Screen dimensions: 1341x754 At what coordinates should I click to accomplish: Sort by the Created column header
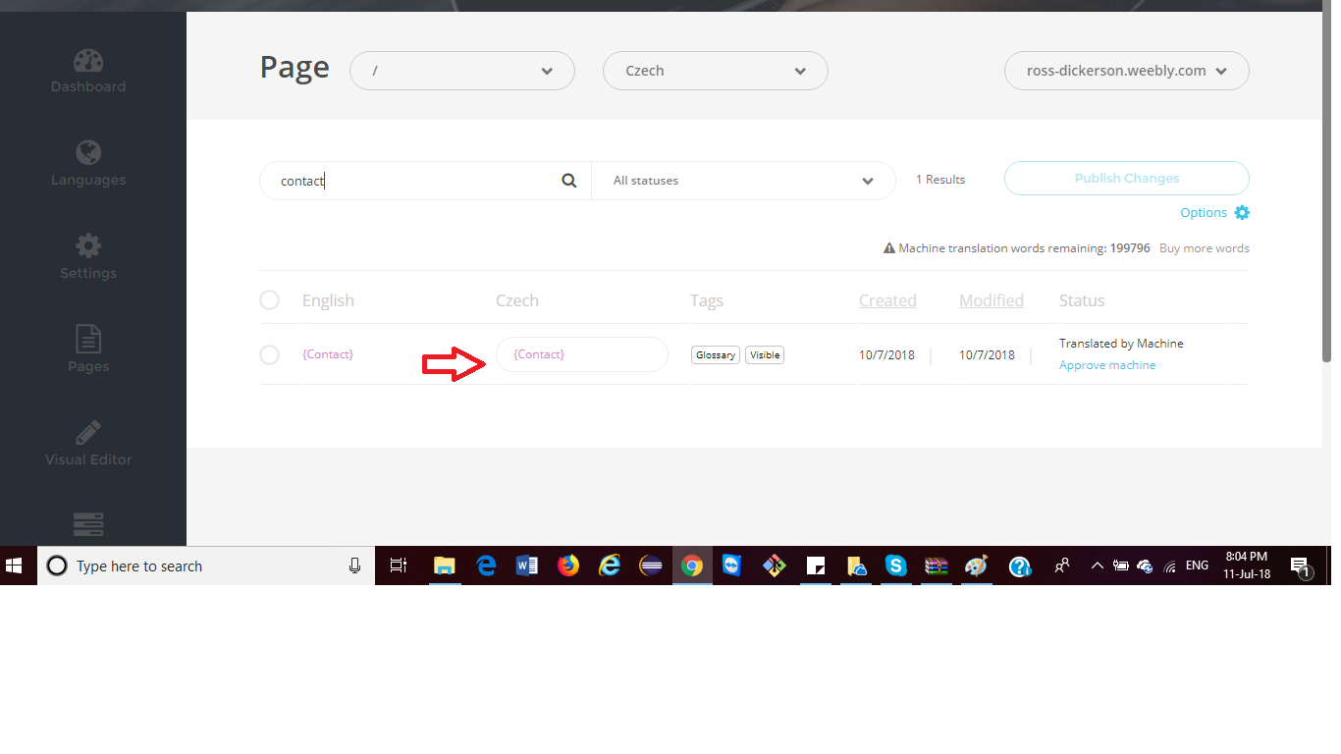887,300
